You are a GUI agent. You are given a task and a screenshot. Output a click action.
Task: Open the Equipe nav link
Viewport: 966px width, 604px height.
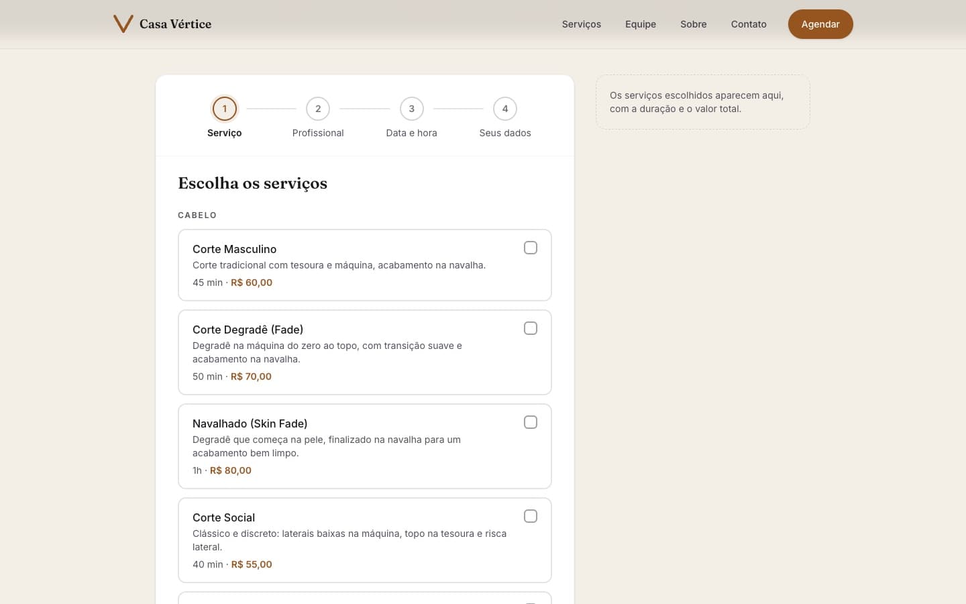[641, 24]
